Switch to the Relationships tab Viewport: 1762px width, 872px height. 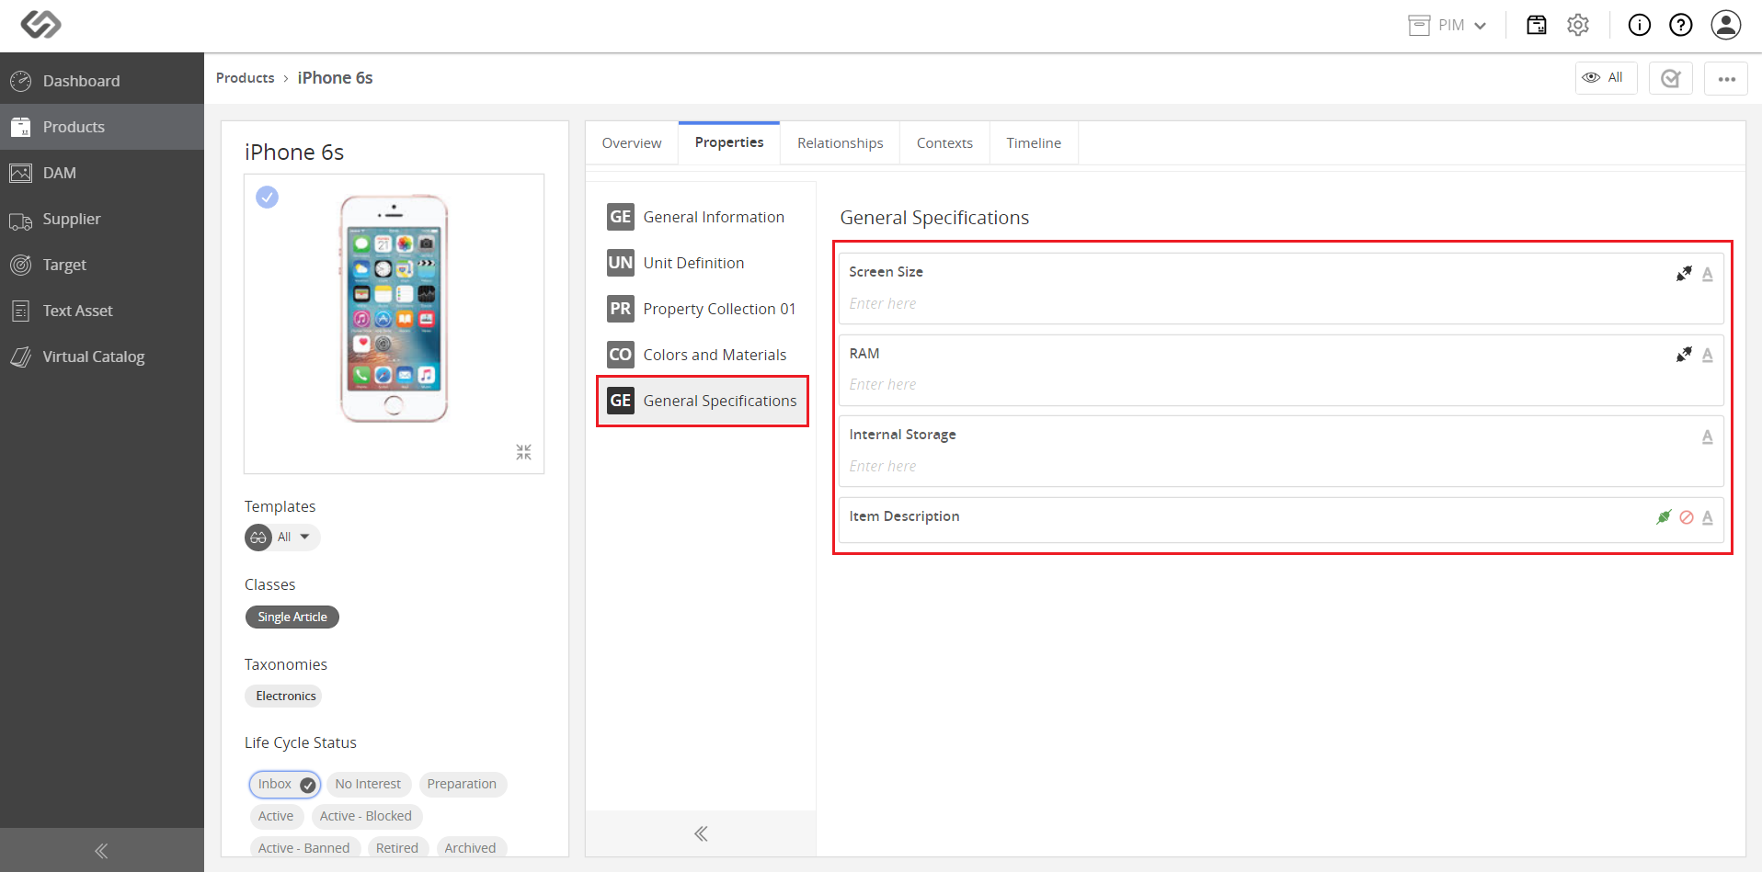coord(841,143)
